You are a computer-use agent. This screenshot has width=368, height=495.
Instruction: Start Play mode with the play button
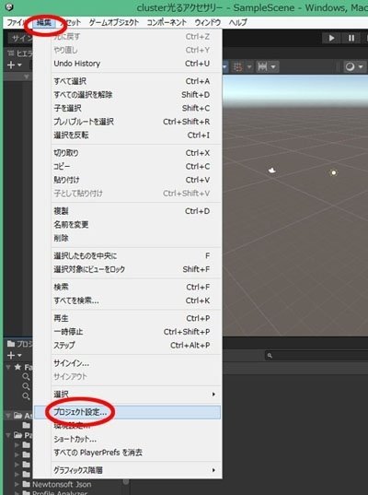tap(331, 38)
